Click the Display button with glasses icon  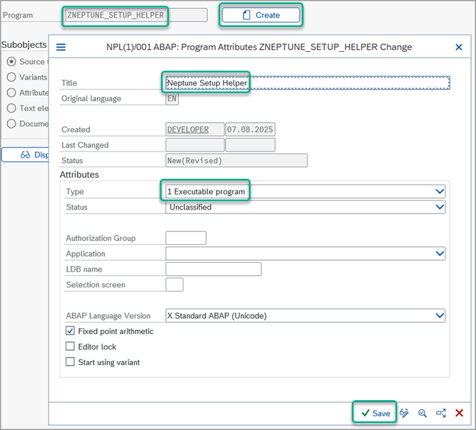pyautogui.click(x=25, y=155)
